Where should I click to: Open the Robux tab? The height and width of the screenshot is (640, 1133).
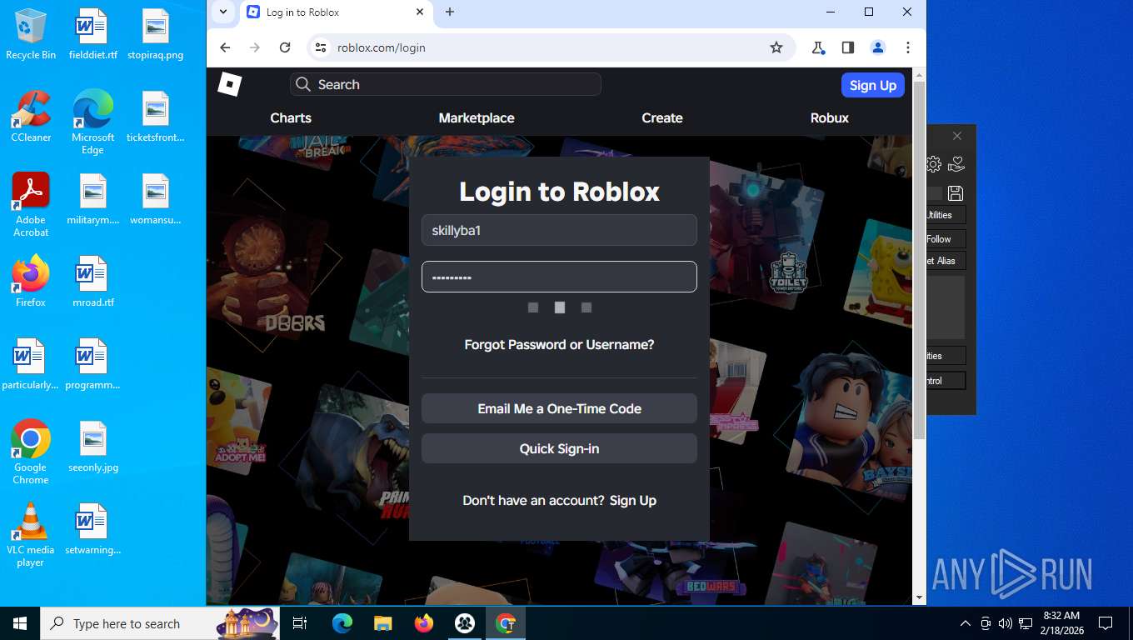click(830, 118)
